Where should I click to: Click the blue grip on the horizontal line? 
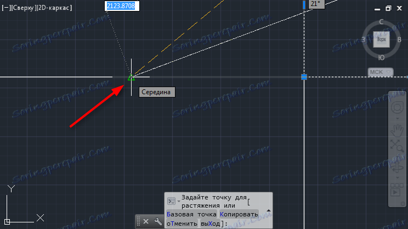click(x=304, y=77)
